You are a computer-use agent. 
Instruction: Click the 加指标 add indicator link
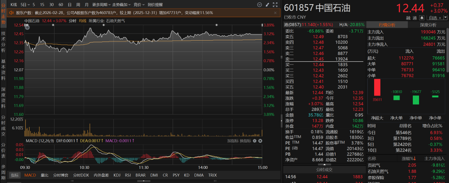(x=232, y=141)
